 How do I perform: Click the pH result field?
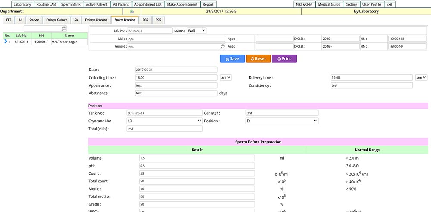pos(197,166)
